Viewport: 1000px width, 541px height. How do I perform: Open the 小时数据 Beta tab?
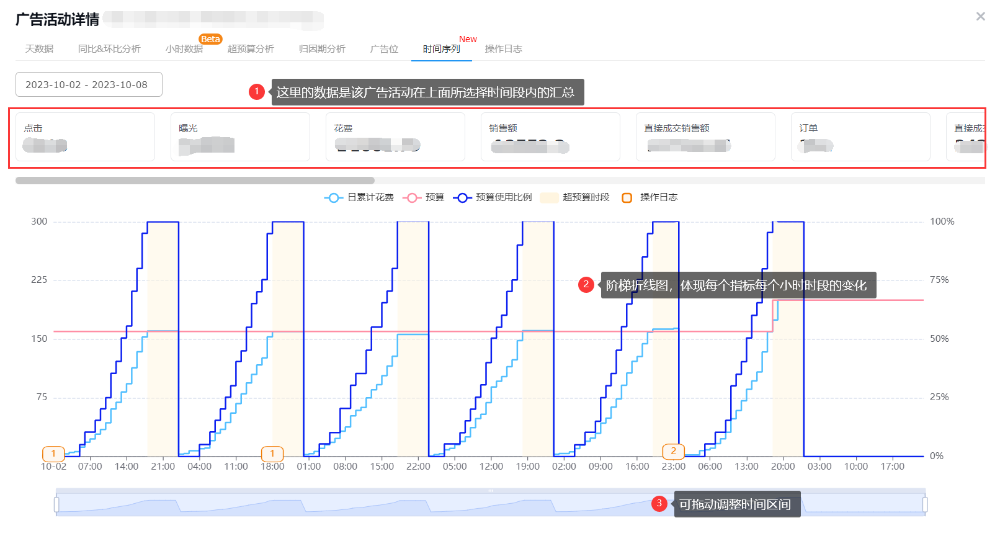[184, 49]
